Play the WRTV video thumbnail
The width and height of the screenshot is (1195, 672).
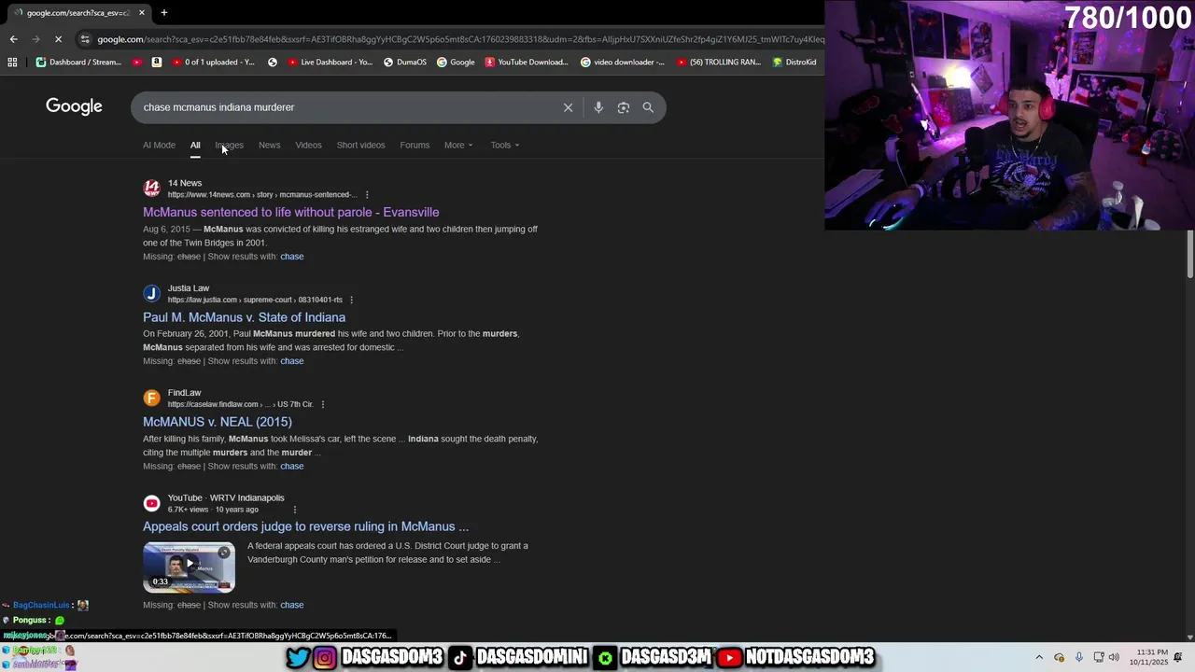point(189,567)
